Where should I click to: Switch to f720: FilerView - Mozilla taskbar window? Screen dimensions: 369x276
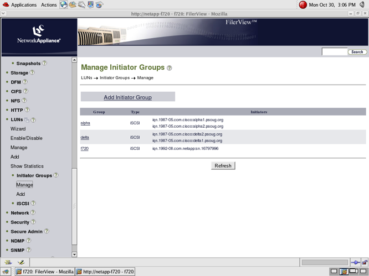[45, 272]
